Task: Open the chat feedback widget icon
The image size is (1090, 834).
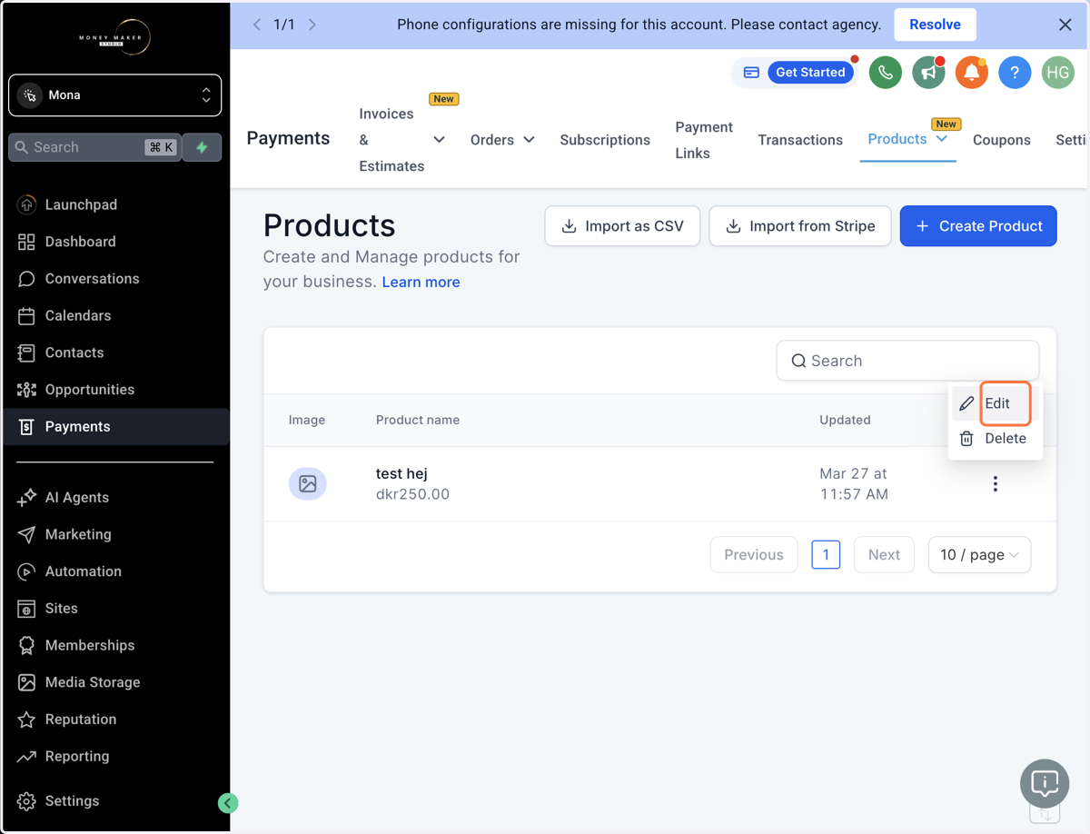Action: point(1045,783)
